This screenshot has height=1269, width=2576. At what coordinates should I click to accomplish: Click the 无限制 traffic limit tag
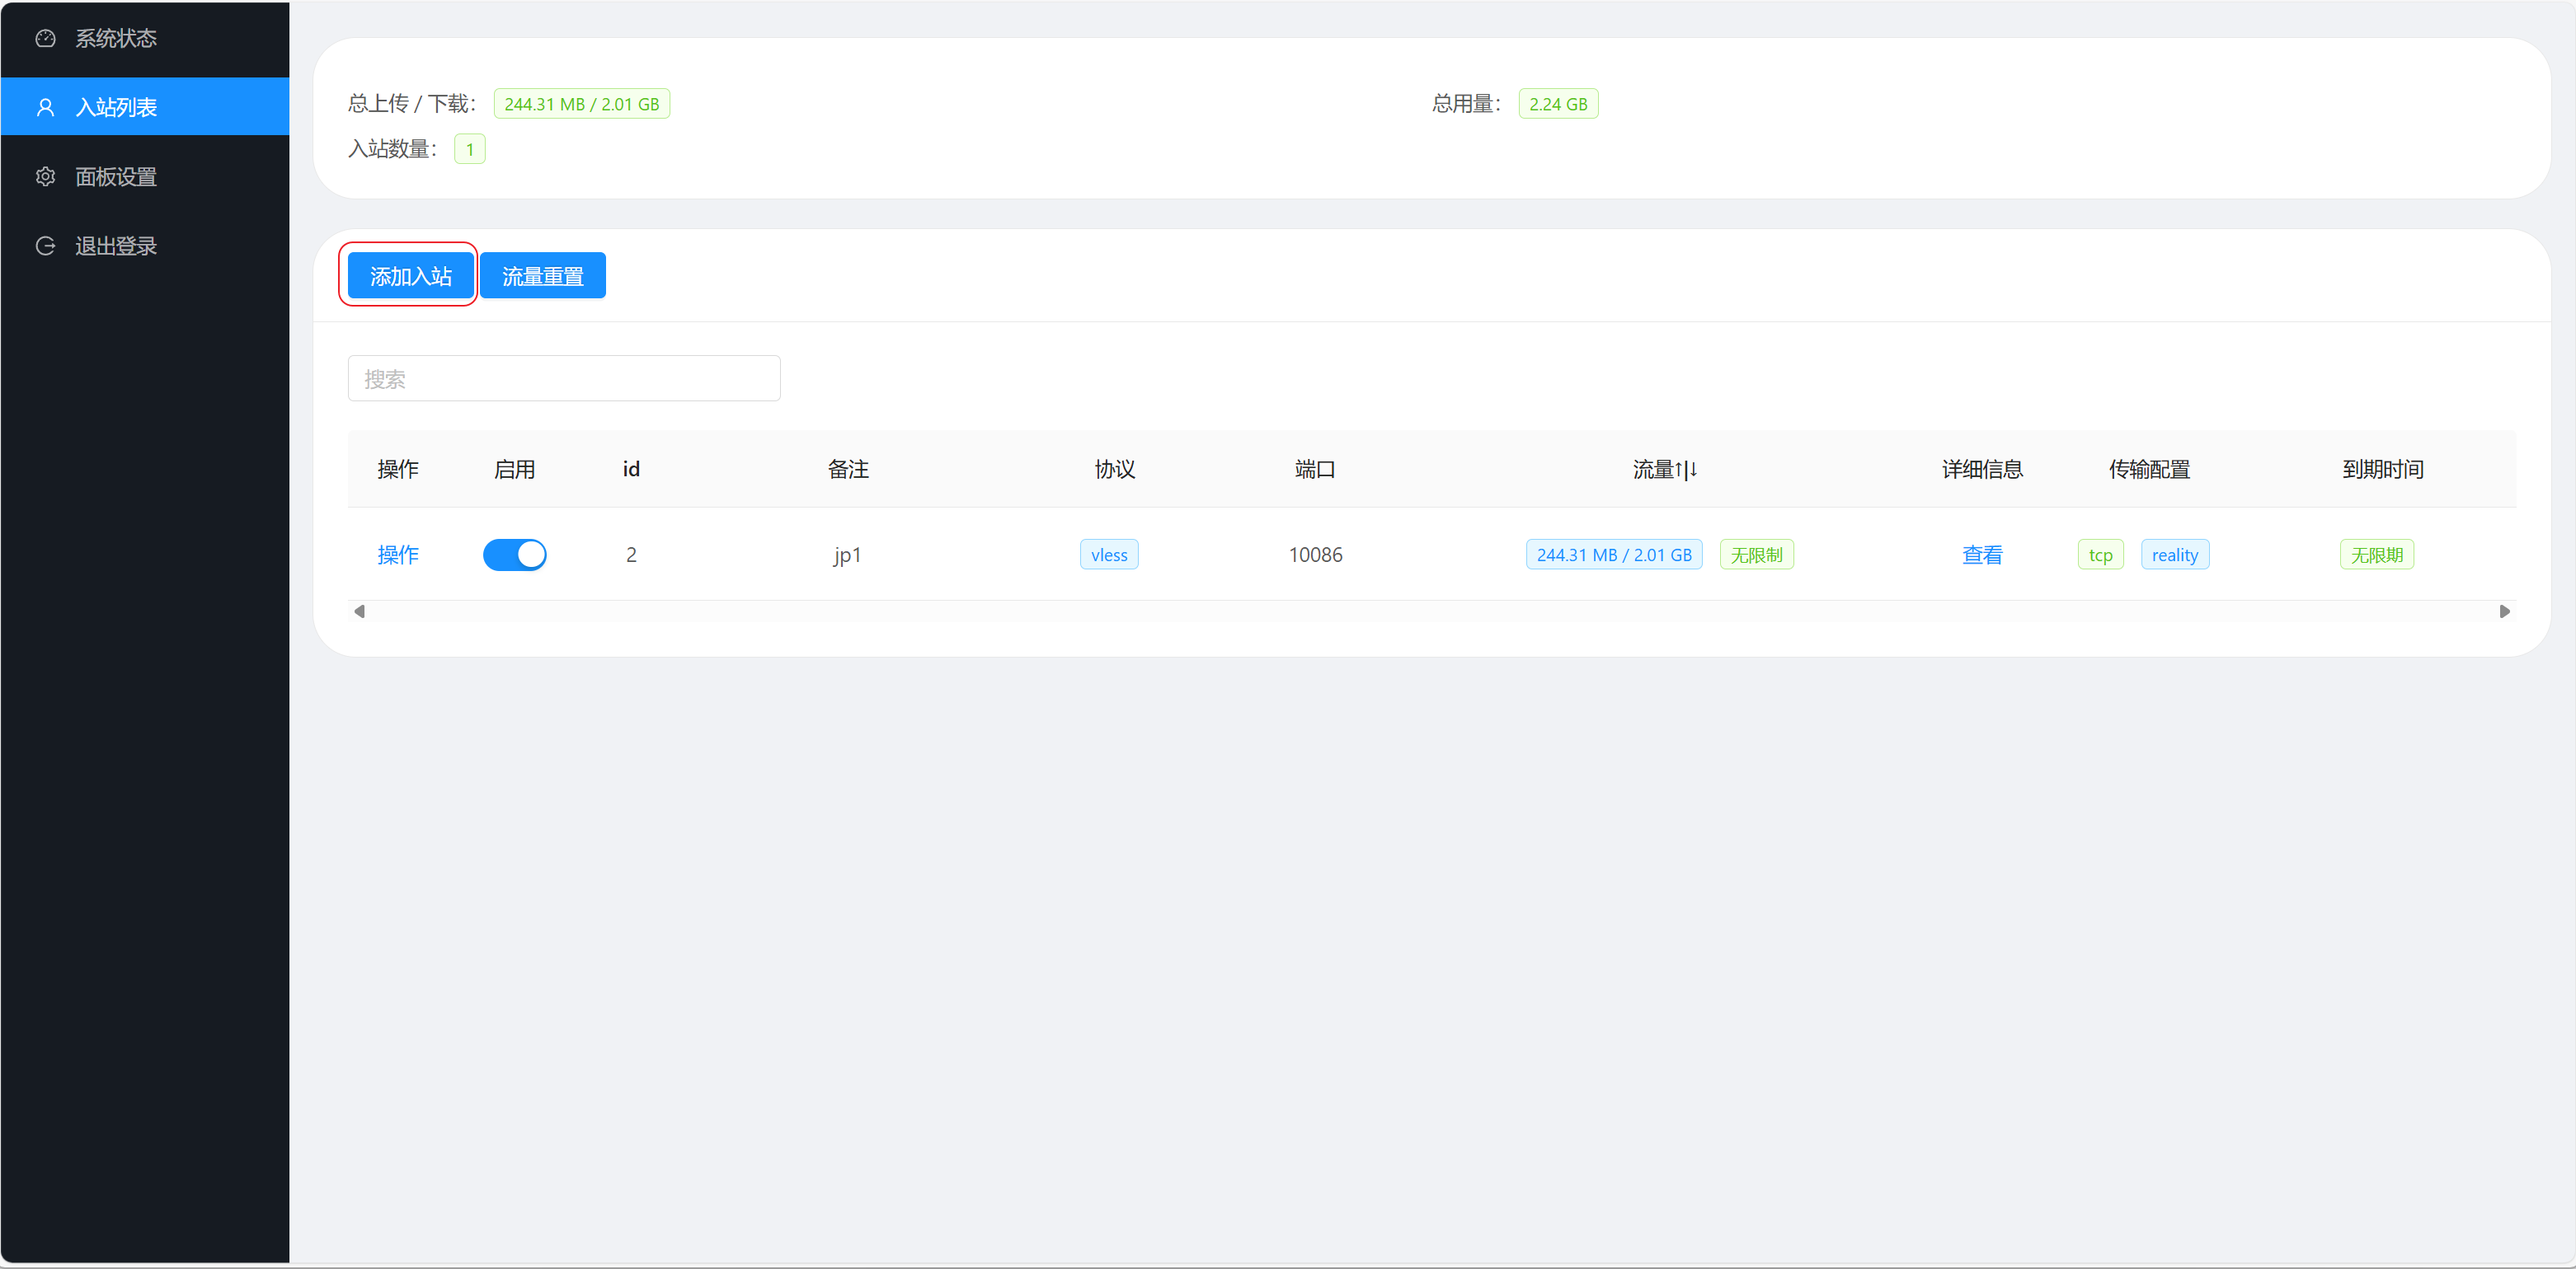pyautogui.click(x=1756, y=555)
